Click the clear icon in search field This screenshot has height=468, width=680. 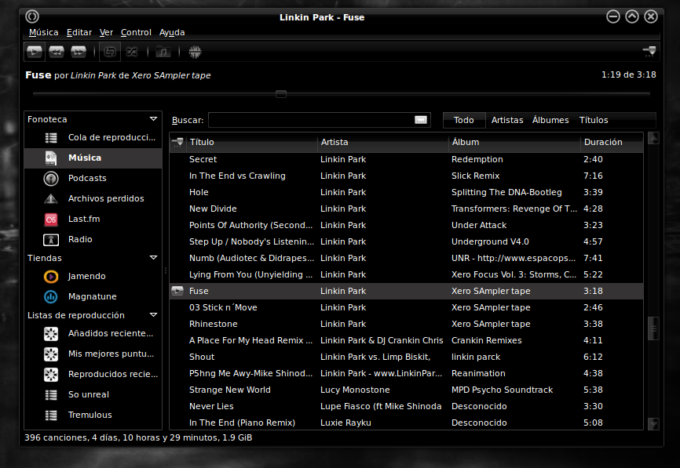421,120
